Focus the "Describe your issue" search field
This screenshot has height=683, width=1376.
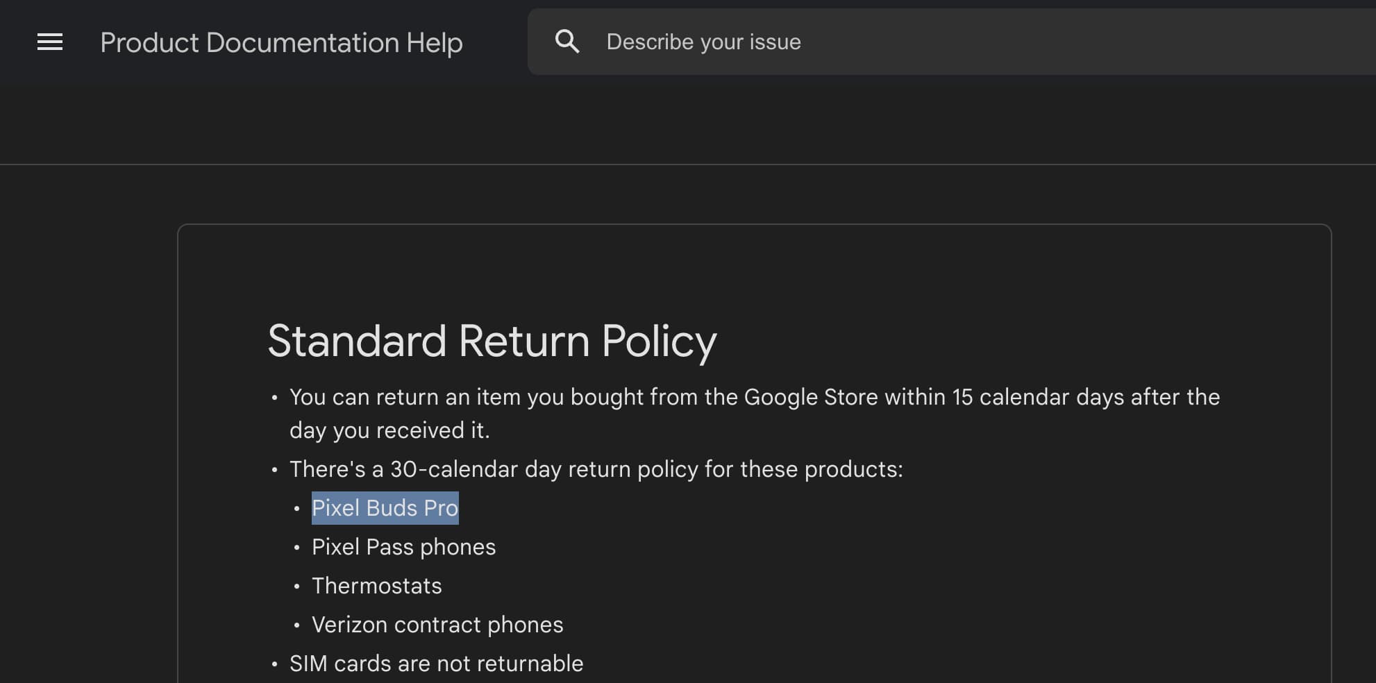pyautogui.click(x=903, y=42)
